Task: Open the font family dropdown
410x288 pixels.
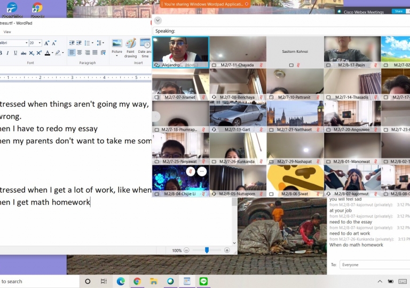Action: pos(26,43)
